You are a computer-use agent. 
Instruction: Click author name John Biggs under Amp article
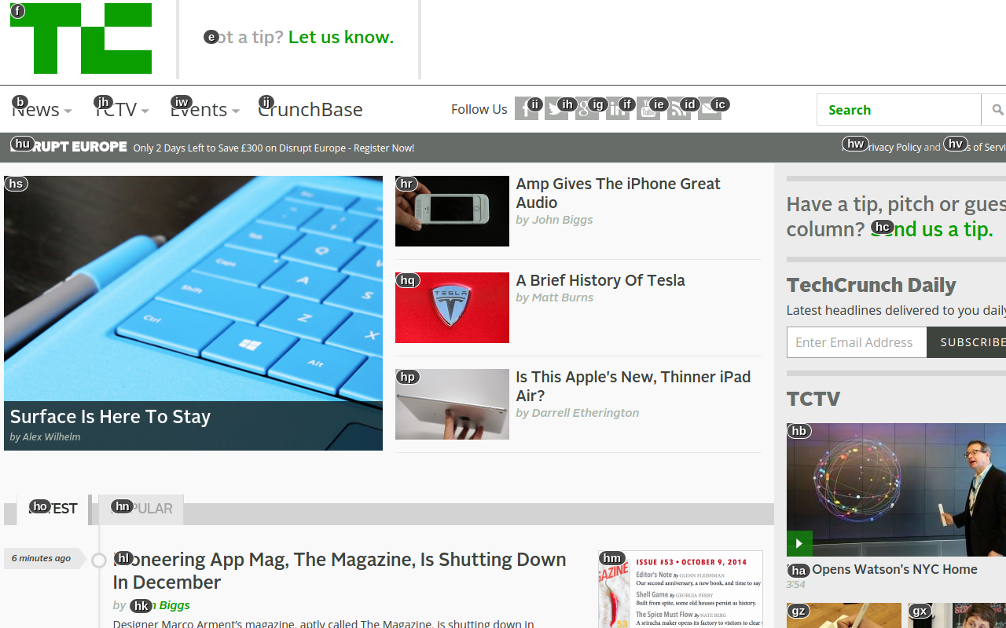pos(563,220)
